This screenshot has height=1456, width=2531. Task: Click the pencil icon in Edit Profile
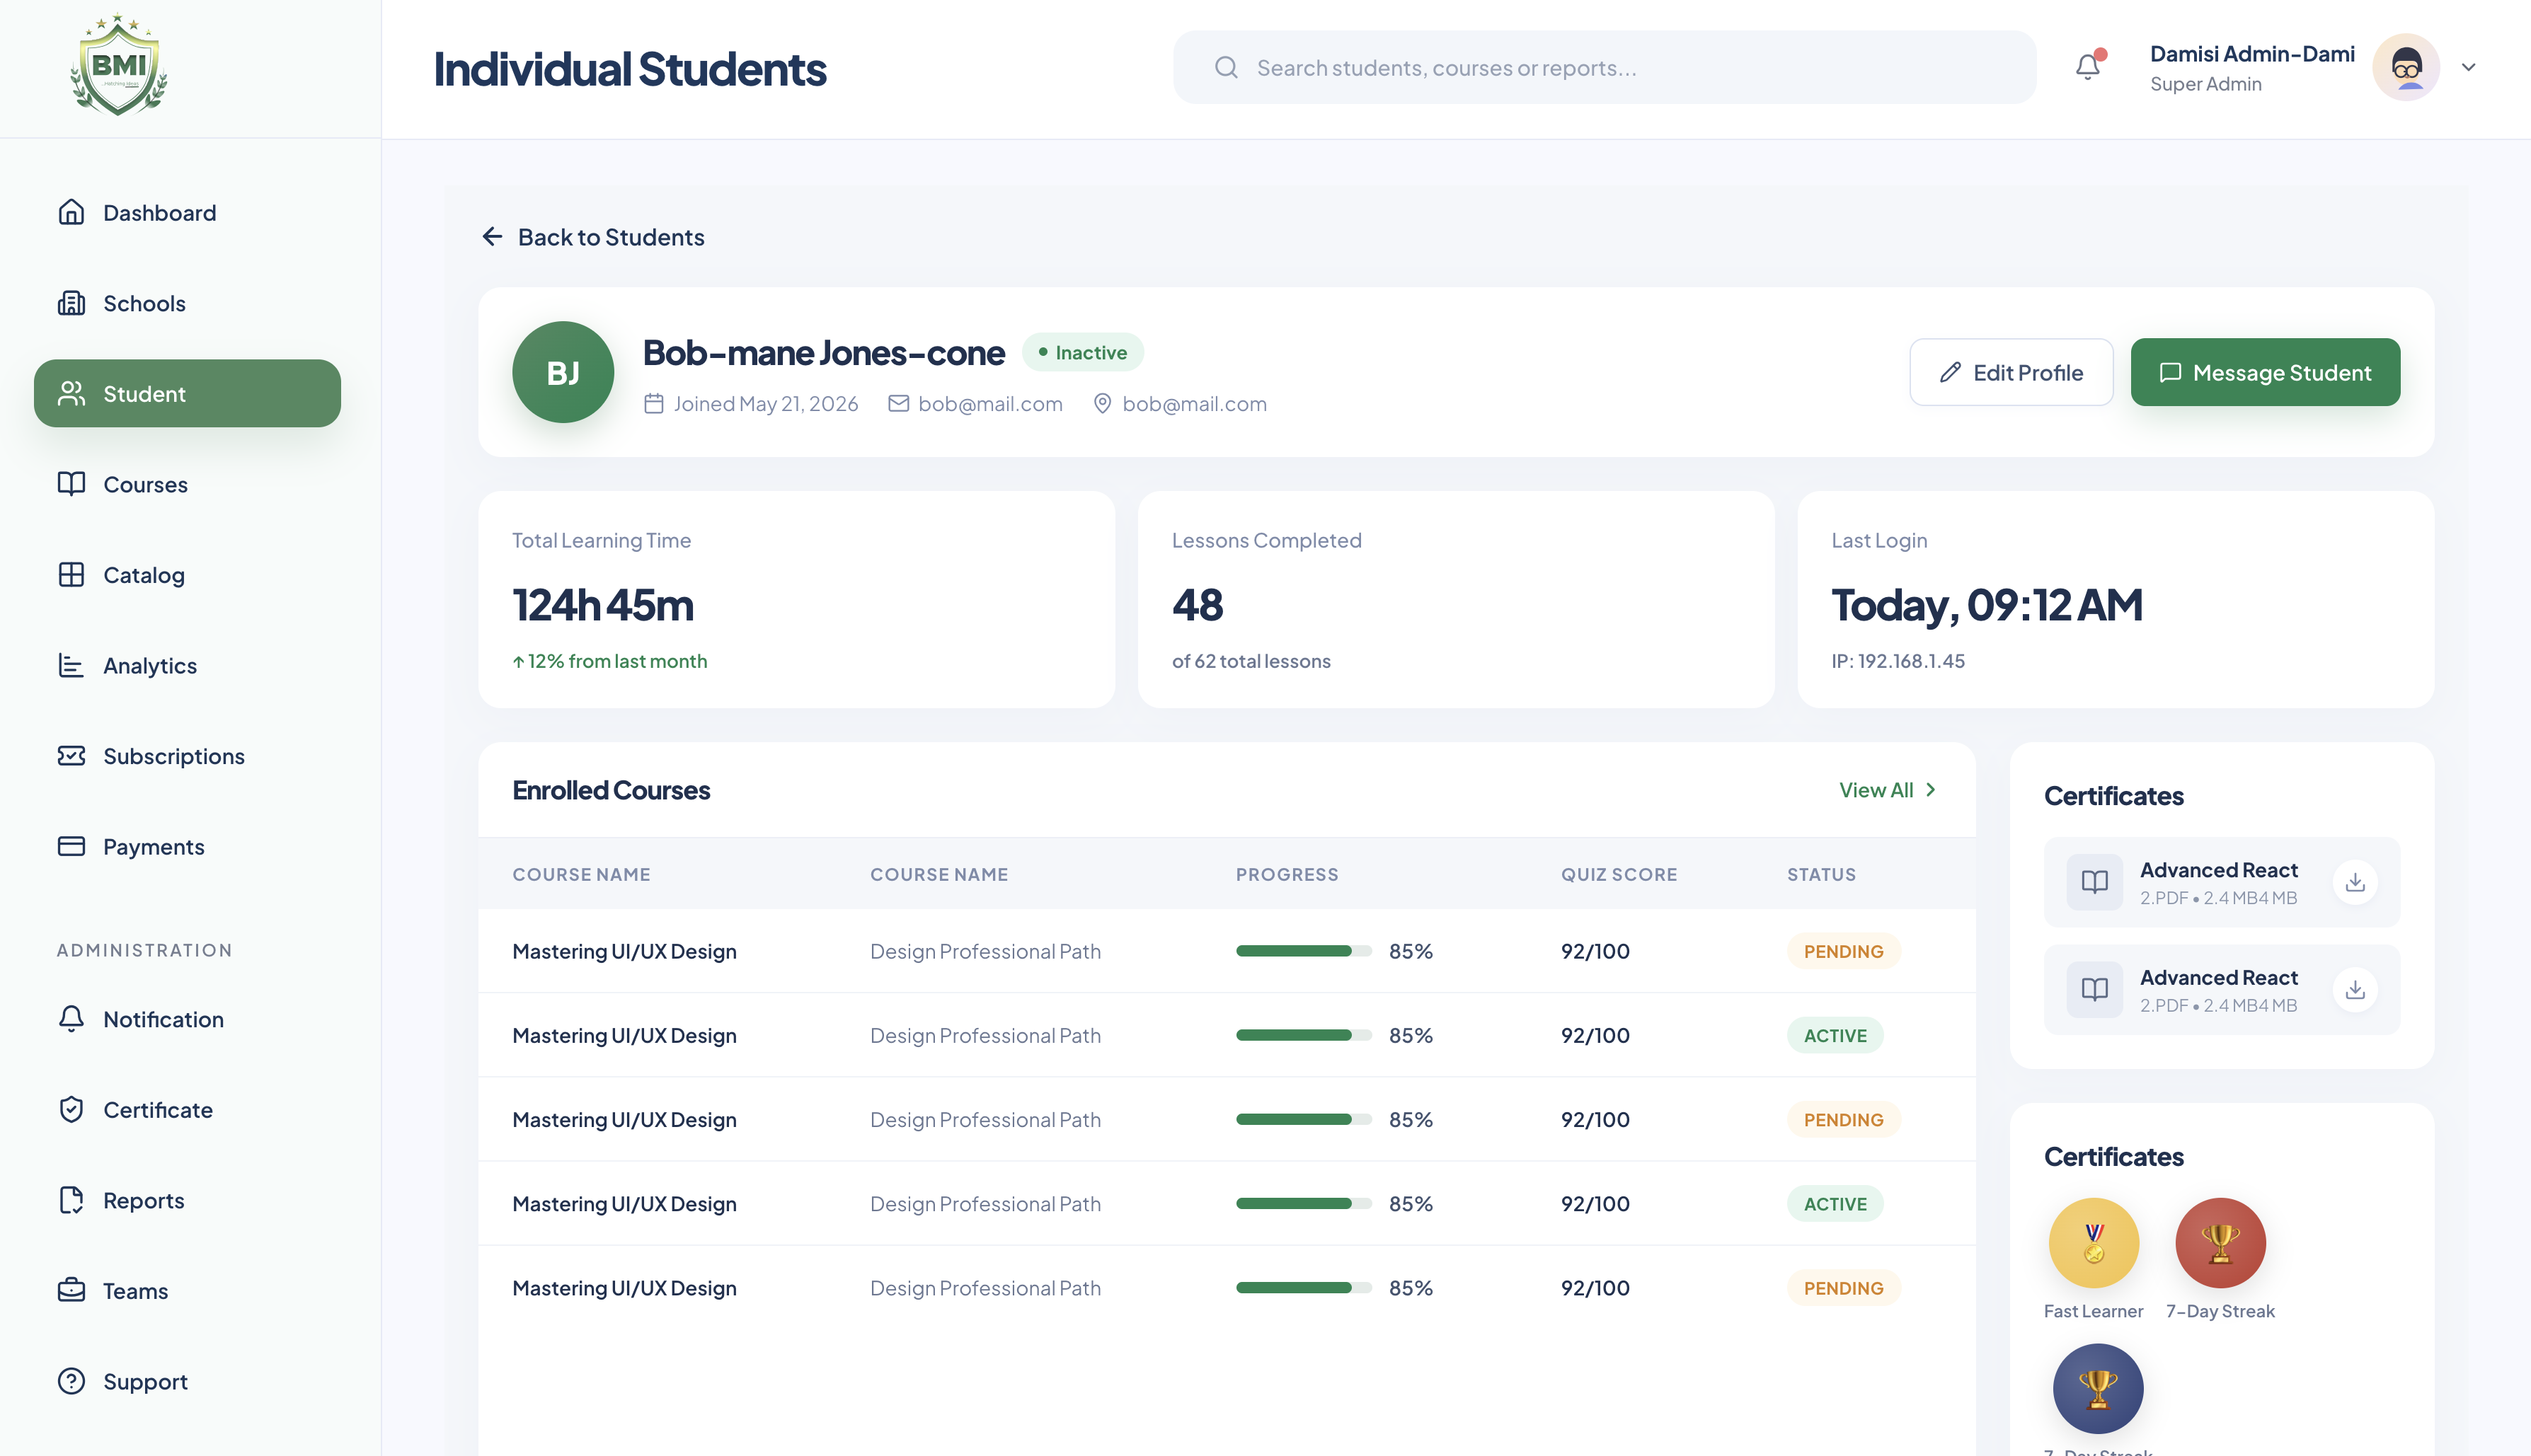[1951, 372]
